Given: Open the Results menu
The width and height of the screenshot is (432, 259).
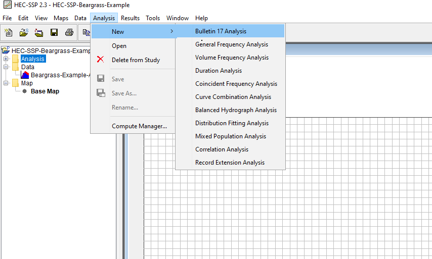Looking at the screenshot, I should click(x=130, y=18).
